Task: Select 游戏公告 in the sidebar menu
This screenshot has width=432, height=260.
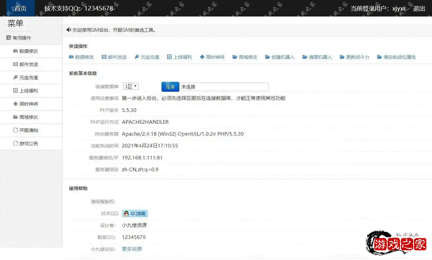Action: pos(28,144)
